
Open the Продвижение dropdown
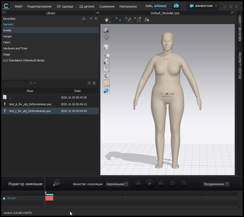pos(216,184)
